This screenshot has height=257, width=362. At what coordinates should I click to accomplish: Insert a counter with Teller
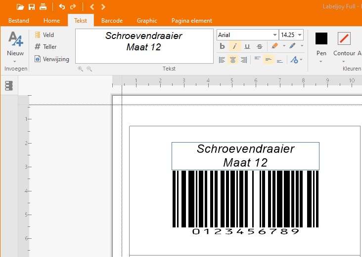pyautogui.click(x=45, y=47)
